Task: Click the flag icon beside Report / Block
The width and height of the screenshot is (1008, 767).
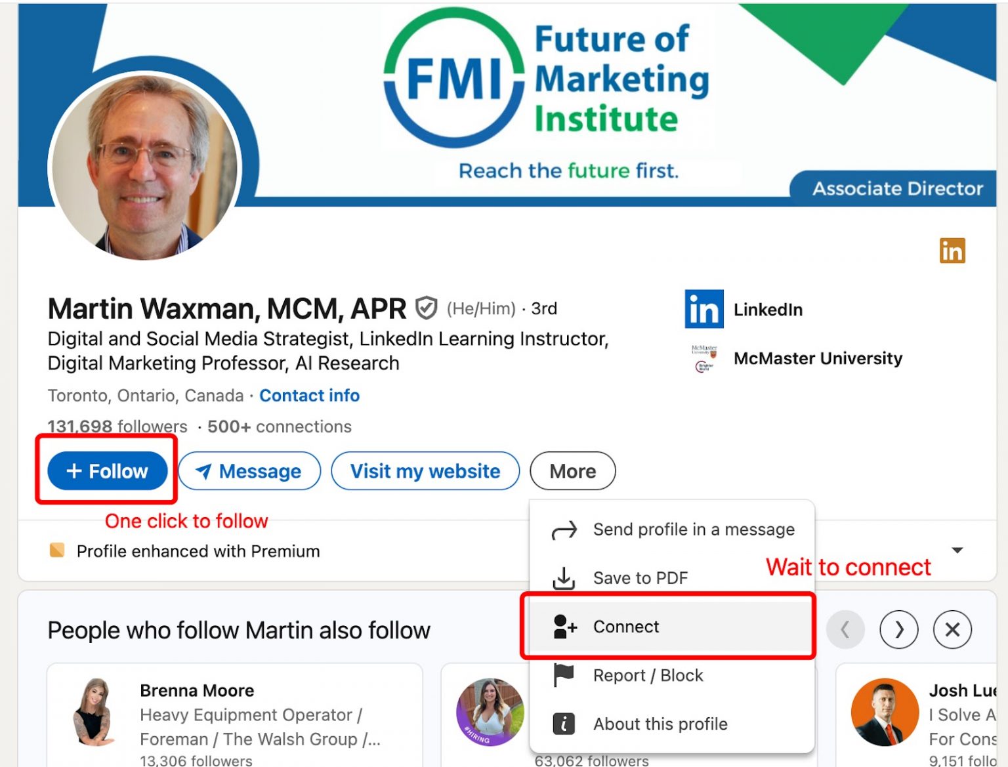Action: point(562,674)
